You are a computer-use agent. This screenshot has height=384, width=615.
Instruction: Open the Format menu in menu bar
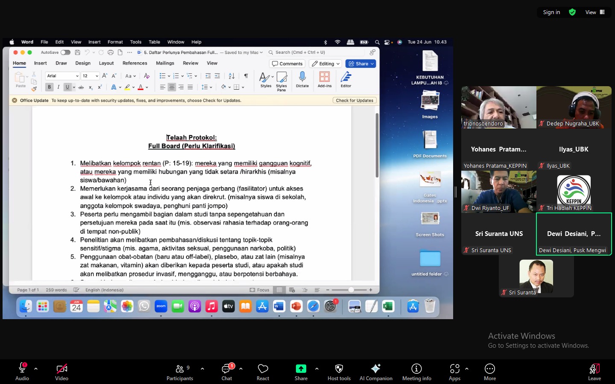(x=115, y=42)
